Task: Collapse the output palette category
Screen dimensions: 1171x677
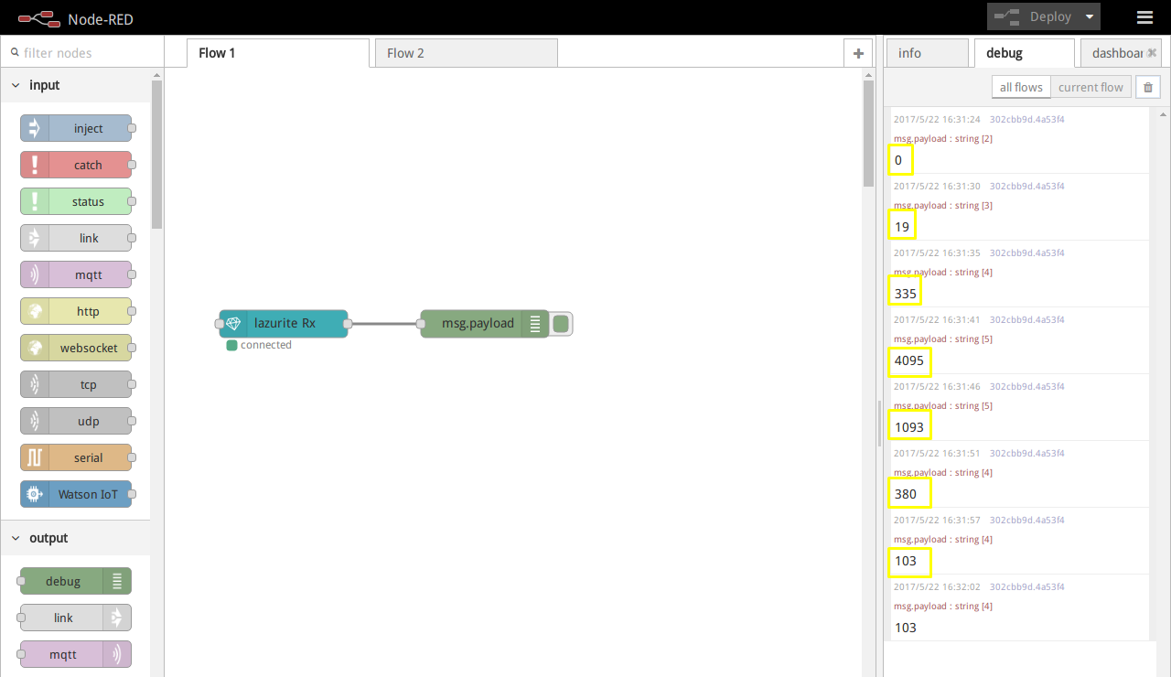Action: click(75, 538)
